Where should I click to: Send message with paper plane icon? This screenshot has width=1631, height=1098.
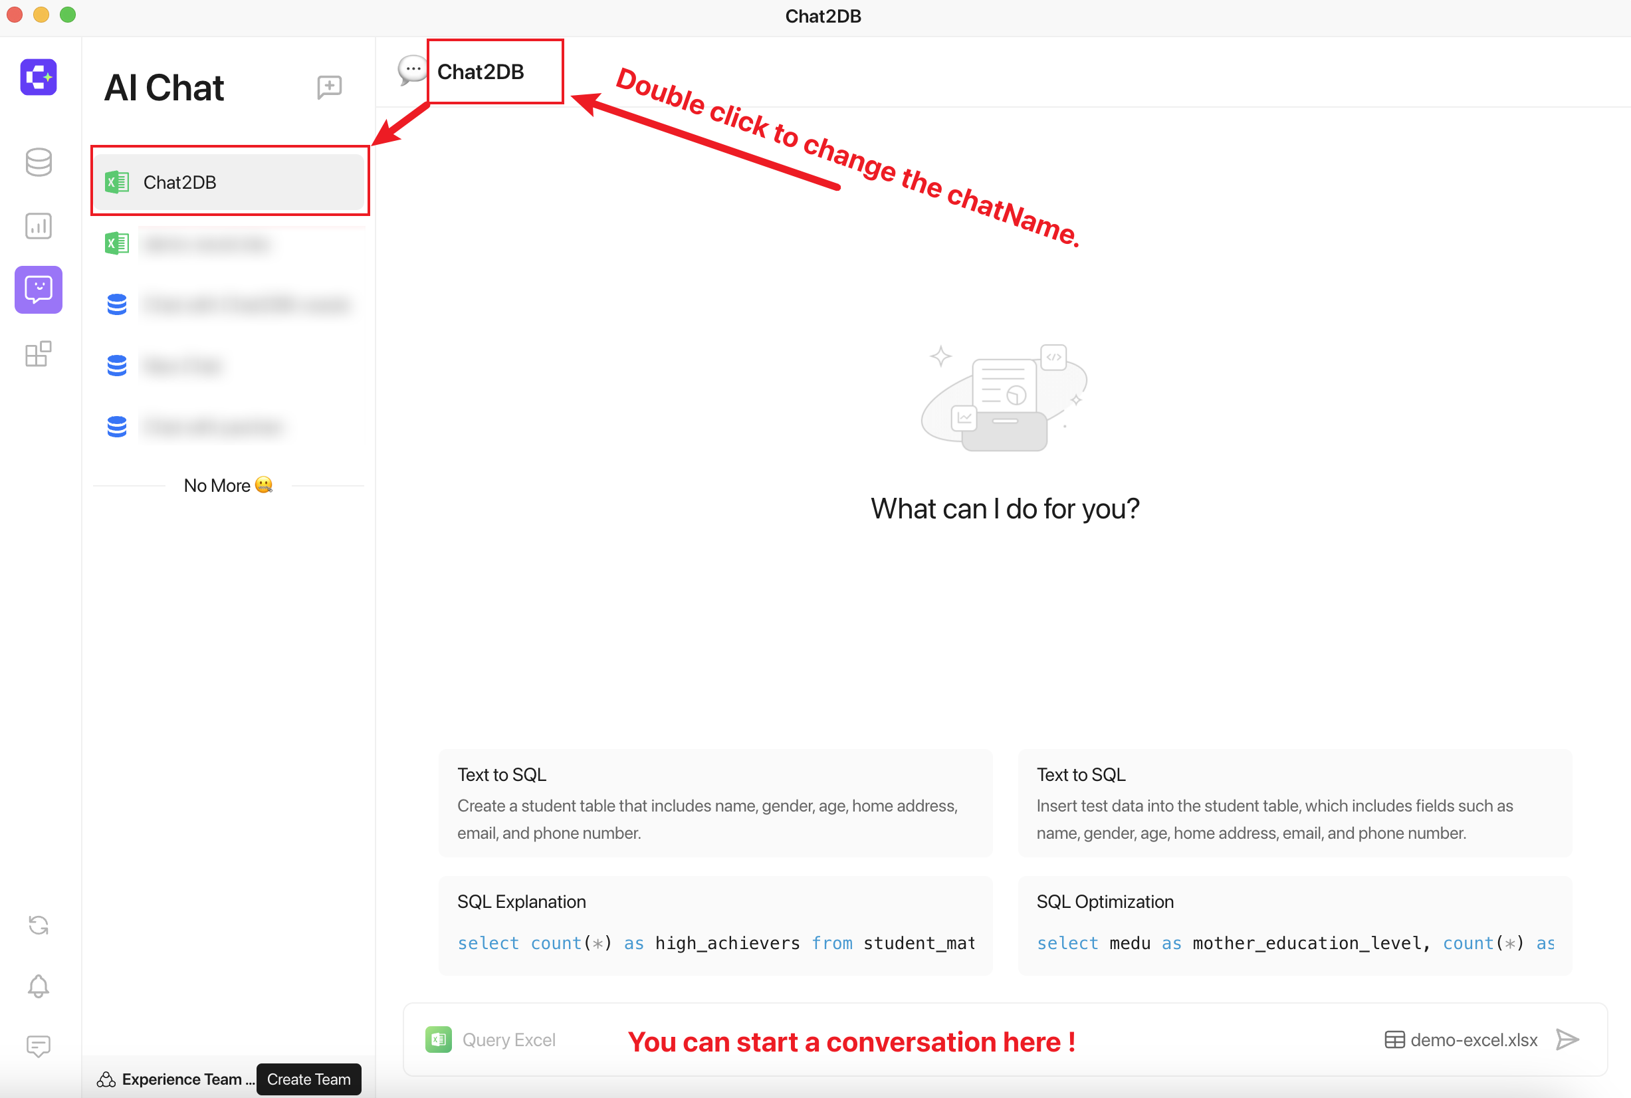point(1567,1040)
